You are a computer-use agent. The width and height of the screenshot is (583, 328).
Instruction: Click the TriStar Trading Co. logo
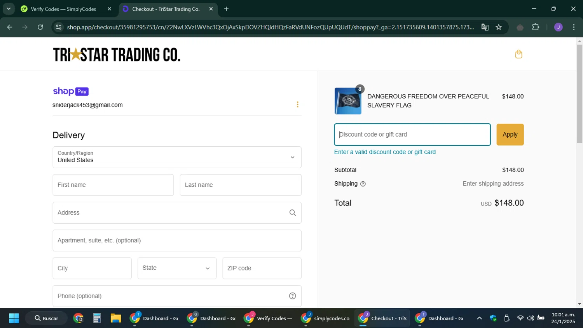point(117,54)
